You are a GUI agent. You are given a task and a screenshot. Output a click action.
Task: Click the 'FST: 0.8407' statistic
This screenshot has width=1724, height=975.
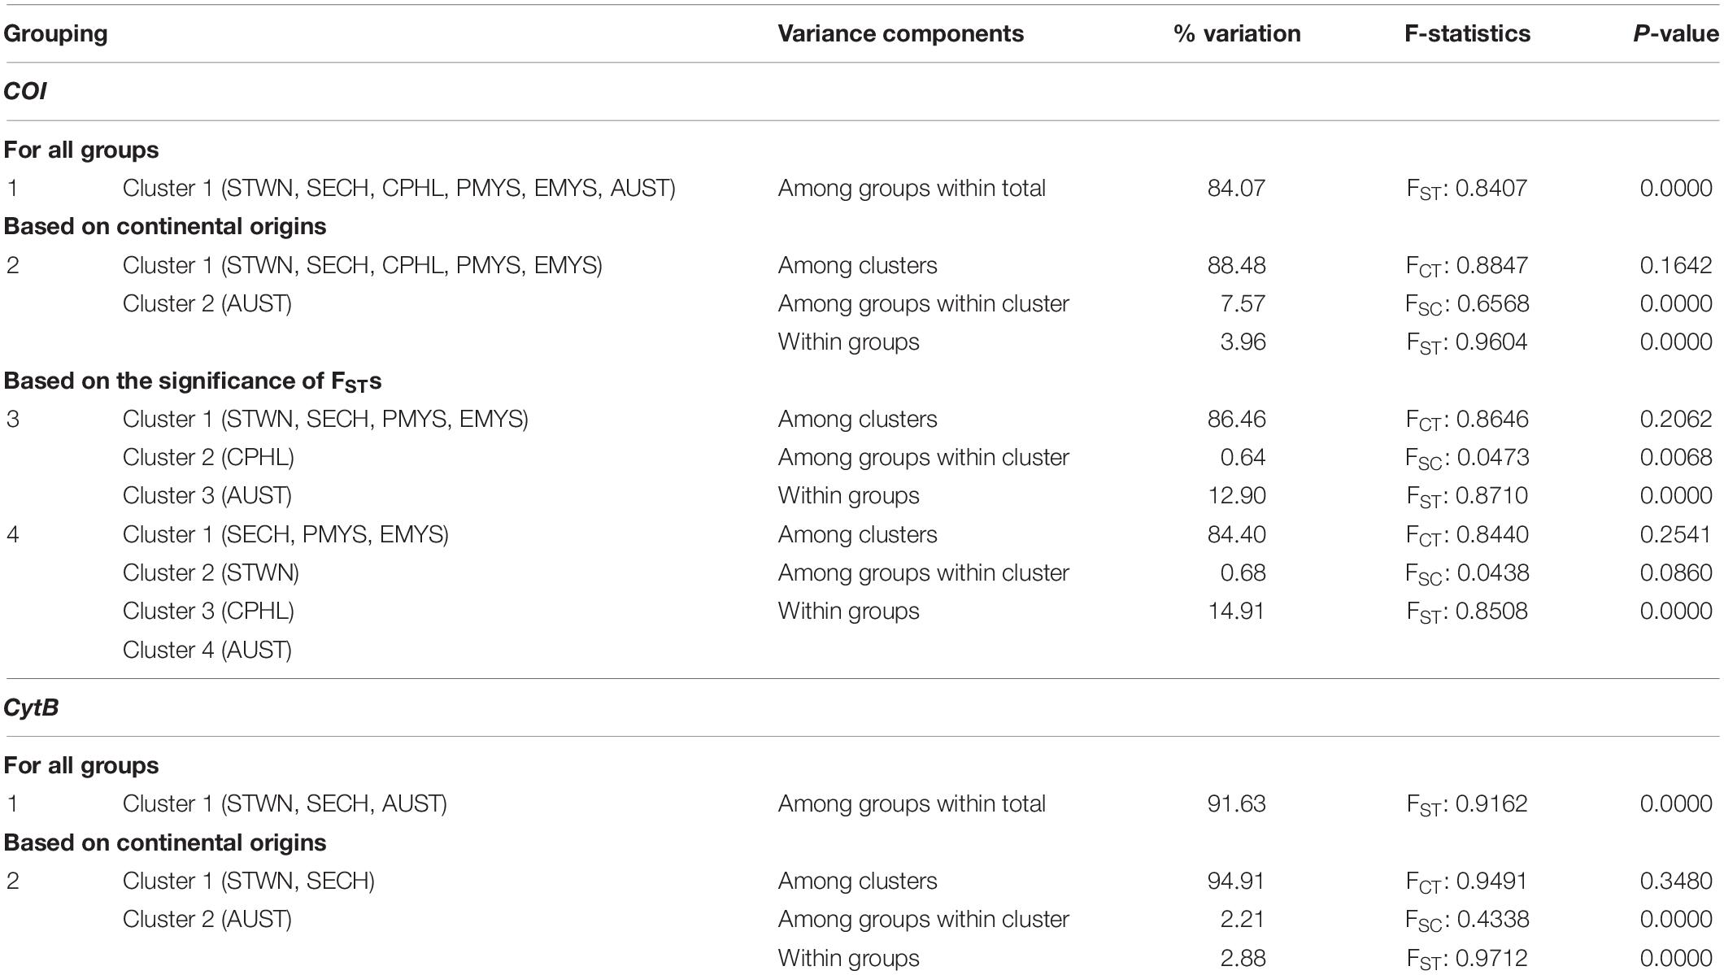click(x=1467, y=189)
